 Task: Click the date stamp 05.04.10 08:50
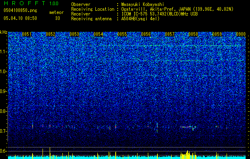click(x=20, y=18)
